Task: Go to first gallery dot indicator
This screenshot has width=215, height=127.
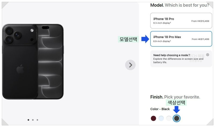Action: coord(28,120)
